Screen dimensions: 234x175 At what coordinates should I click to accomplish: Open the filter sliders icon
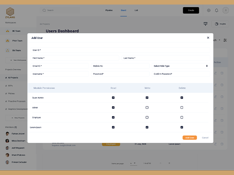225,40
